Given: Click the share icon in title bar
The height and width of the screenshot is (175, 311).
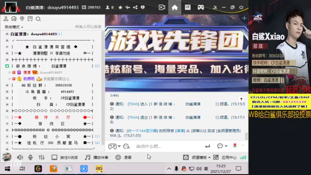Looking at the screenshot, I should coord(135,7).
